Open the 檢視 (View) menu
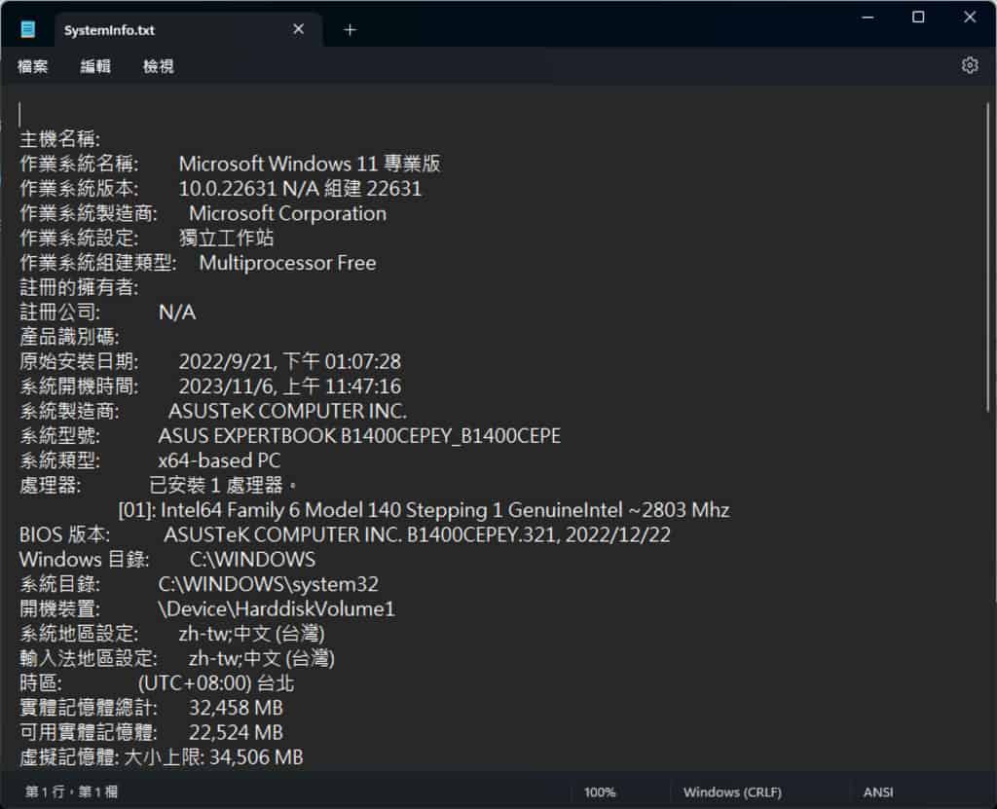Image resolution: width=997 pixels, height=809 pixels. pos(159,66)
